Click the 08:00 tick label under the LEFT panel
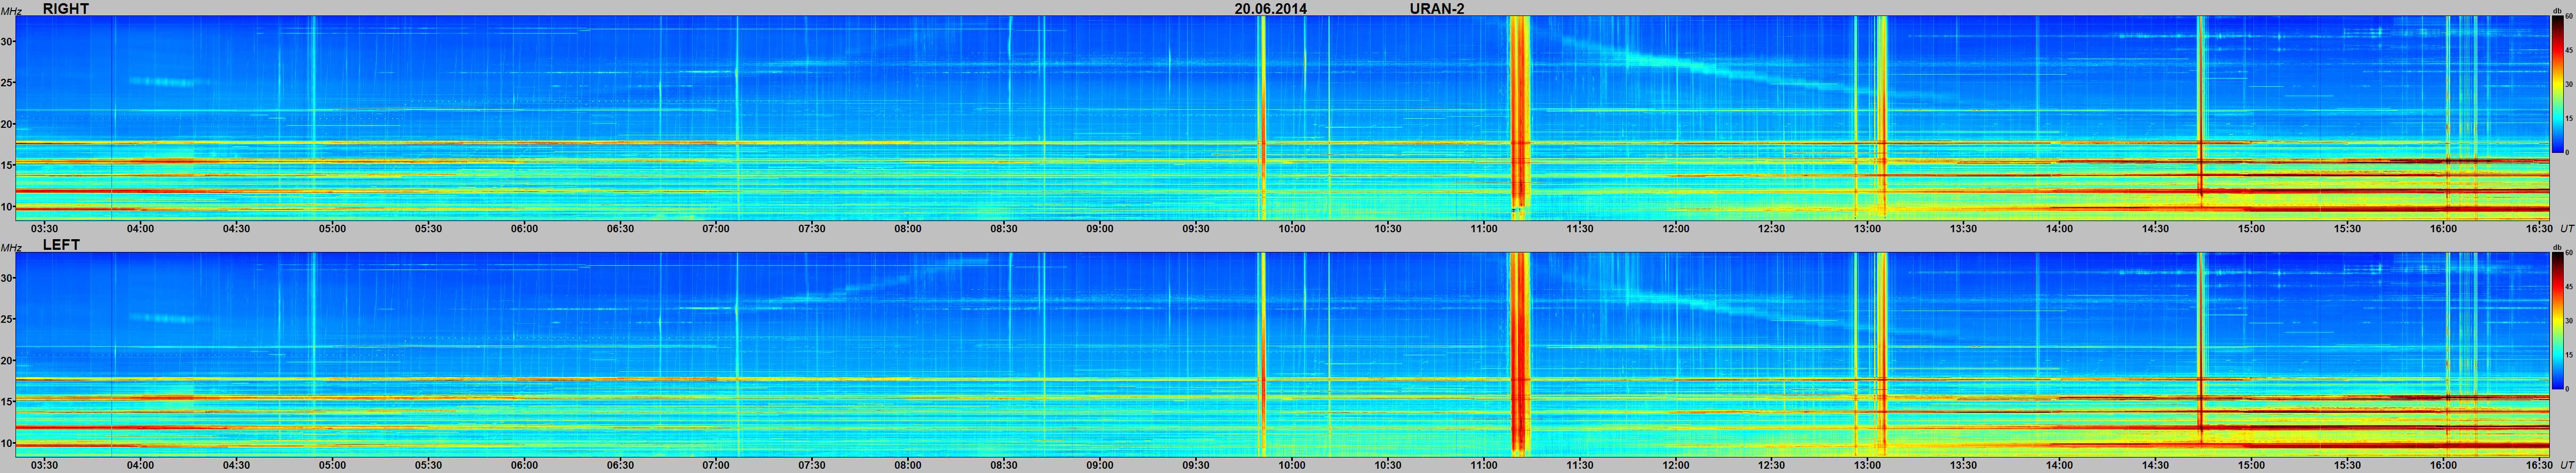 908,465
